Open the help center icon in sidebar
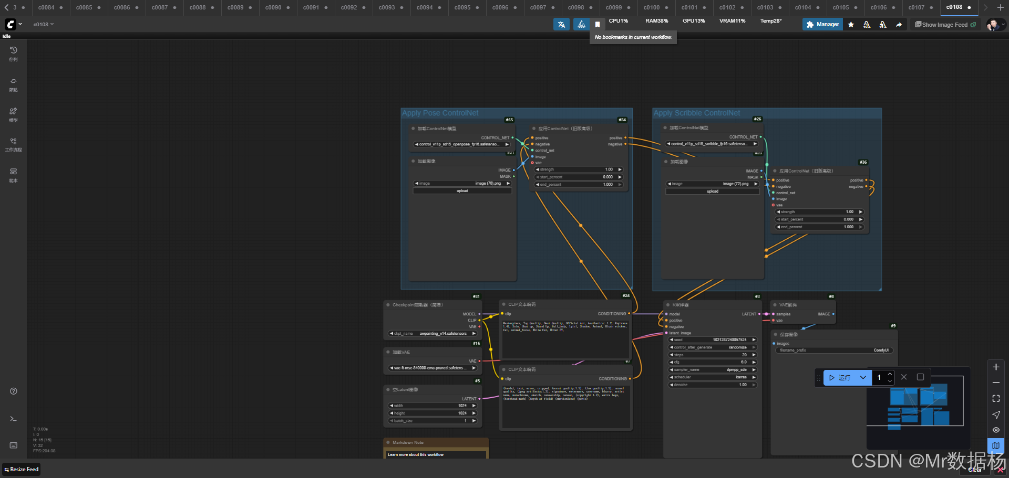The width and height of the screenshot is (1009, 478). [x=14, y=391]
